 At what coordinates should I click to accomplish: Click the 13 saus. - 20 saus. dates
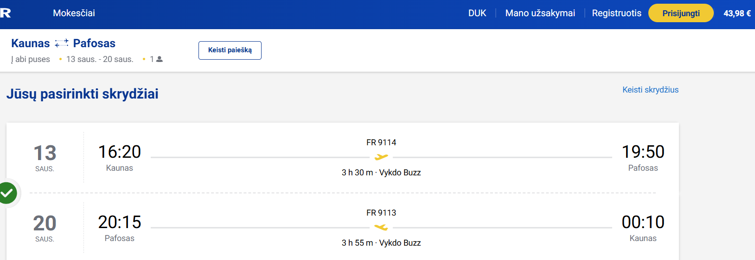pyautogui.click(x=100, y=59)
